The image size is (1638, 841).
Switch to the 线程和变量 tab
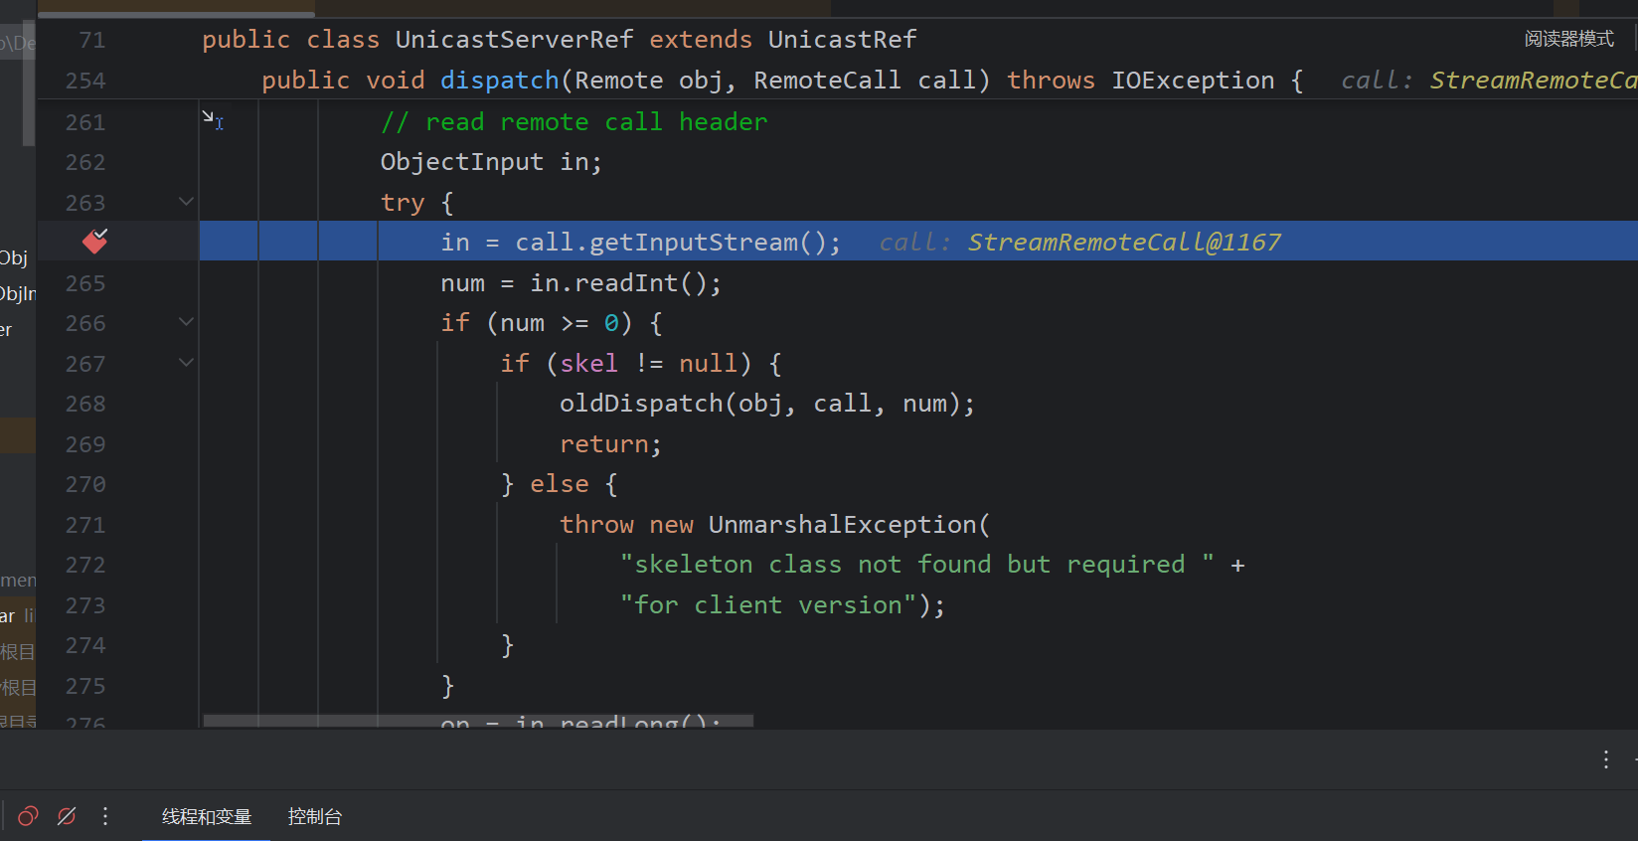(207, 816)
